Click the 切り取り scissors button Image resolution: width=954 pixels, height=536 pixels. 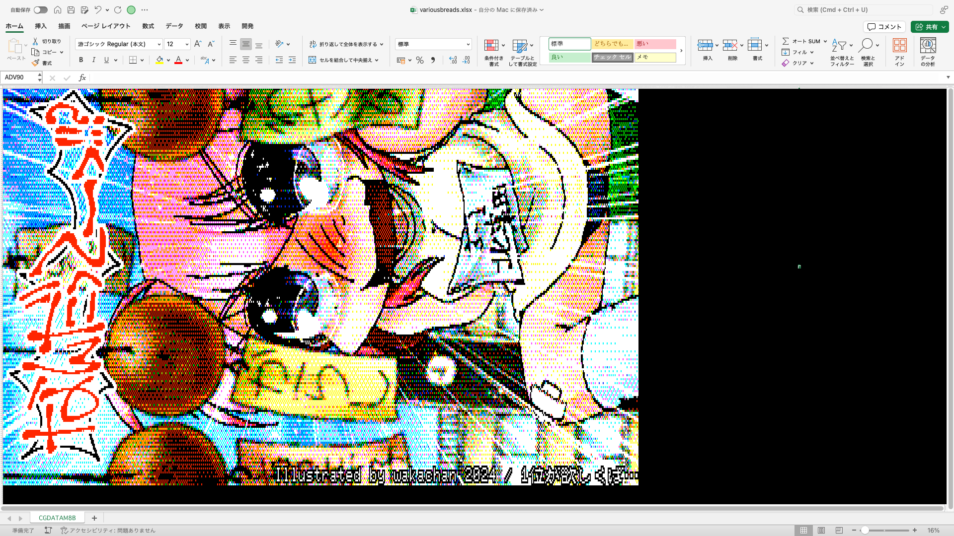point(47,41)
